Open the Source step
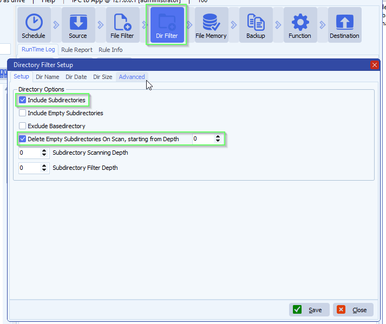This screenshot has height=324, width=386. (x=78, y=25)
